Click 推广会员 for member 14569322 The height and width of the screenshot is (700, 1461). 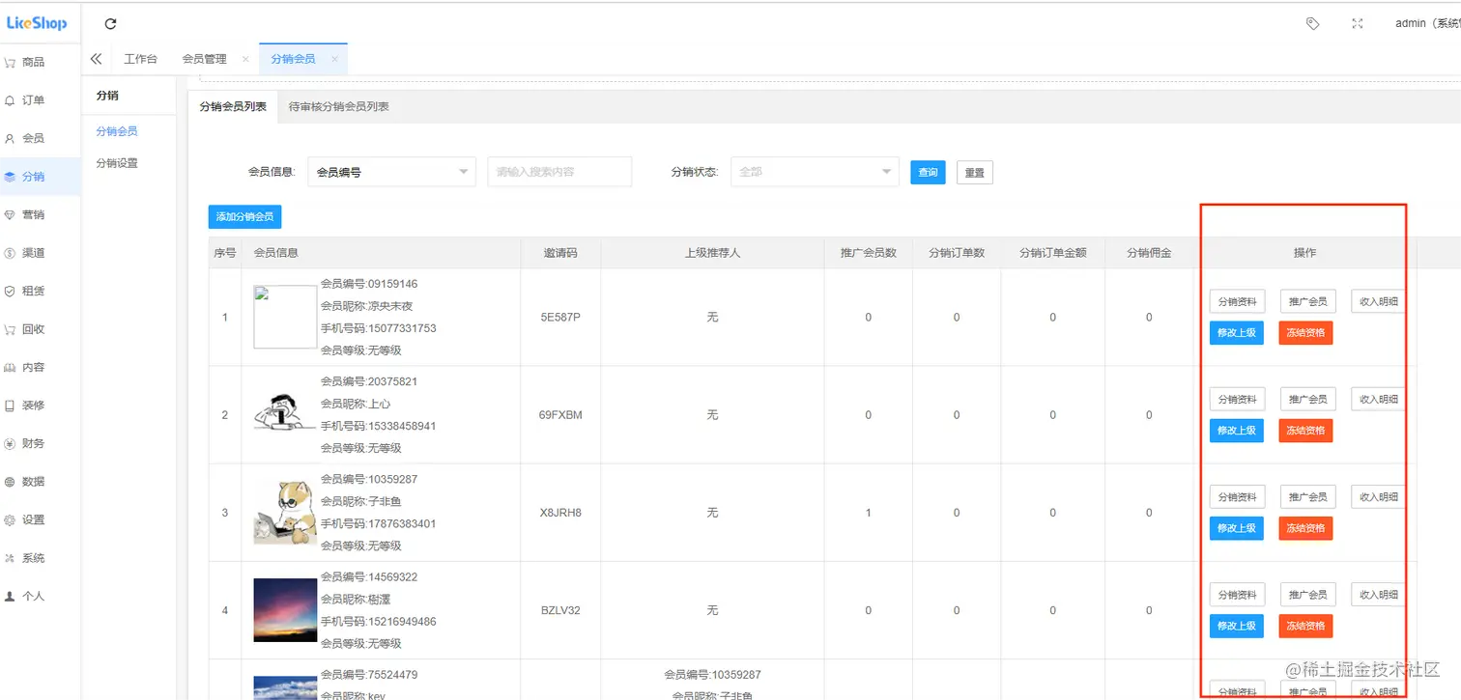tap(1308, 595)
